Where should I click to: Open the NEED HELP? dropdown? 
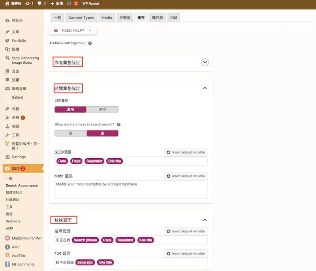73,30
